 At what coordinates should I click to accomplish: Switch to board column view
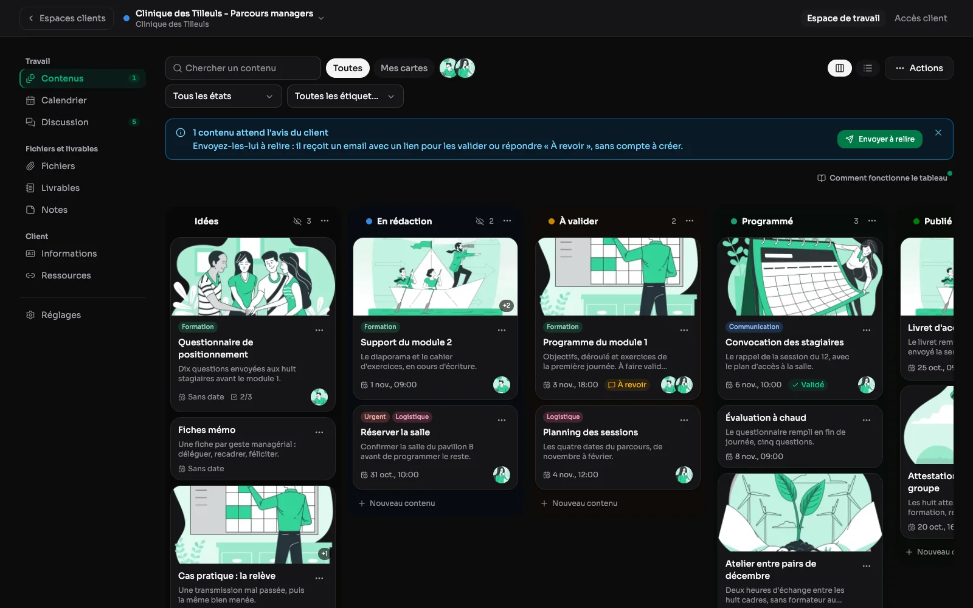coord(840,68)
